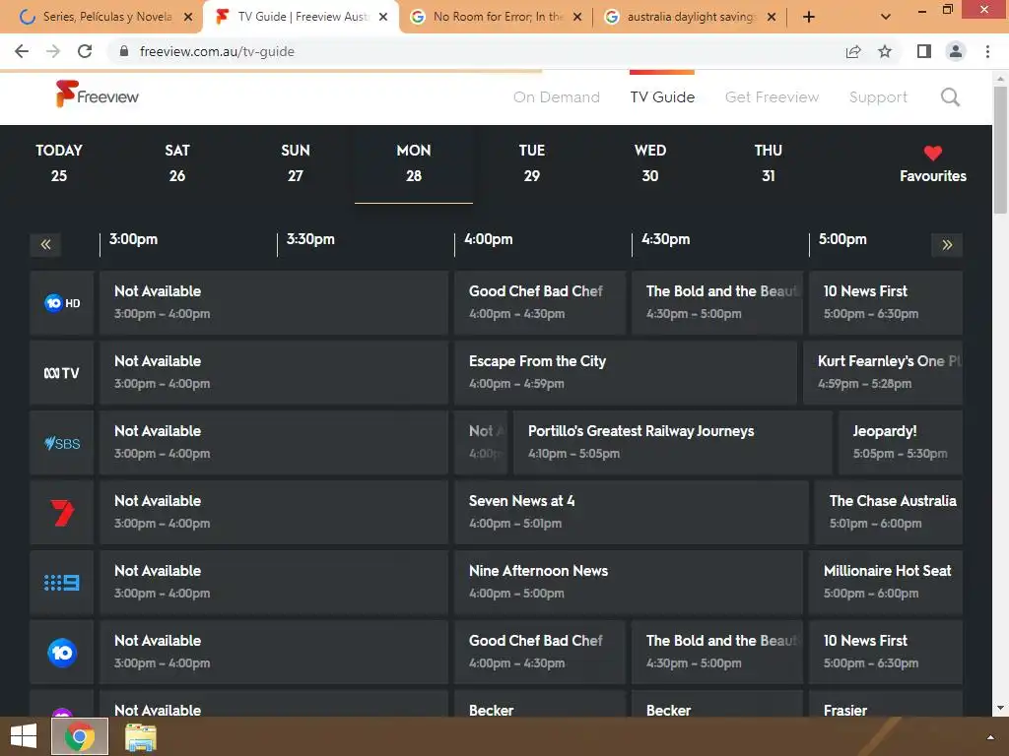The image size is (1009, 756).
Task: Open the Support menu item
Action: [x=878, y=97]
